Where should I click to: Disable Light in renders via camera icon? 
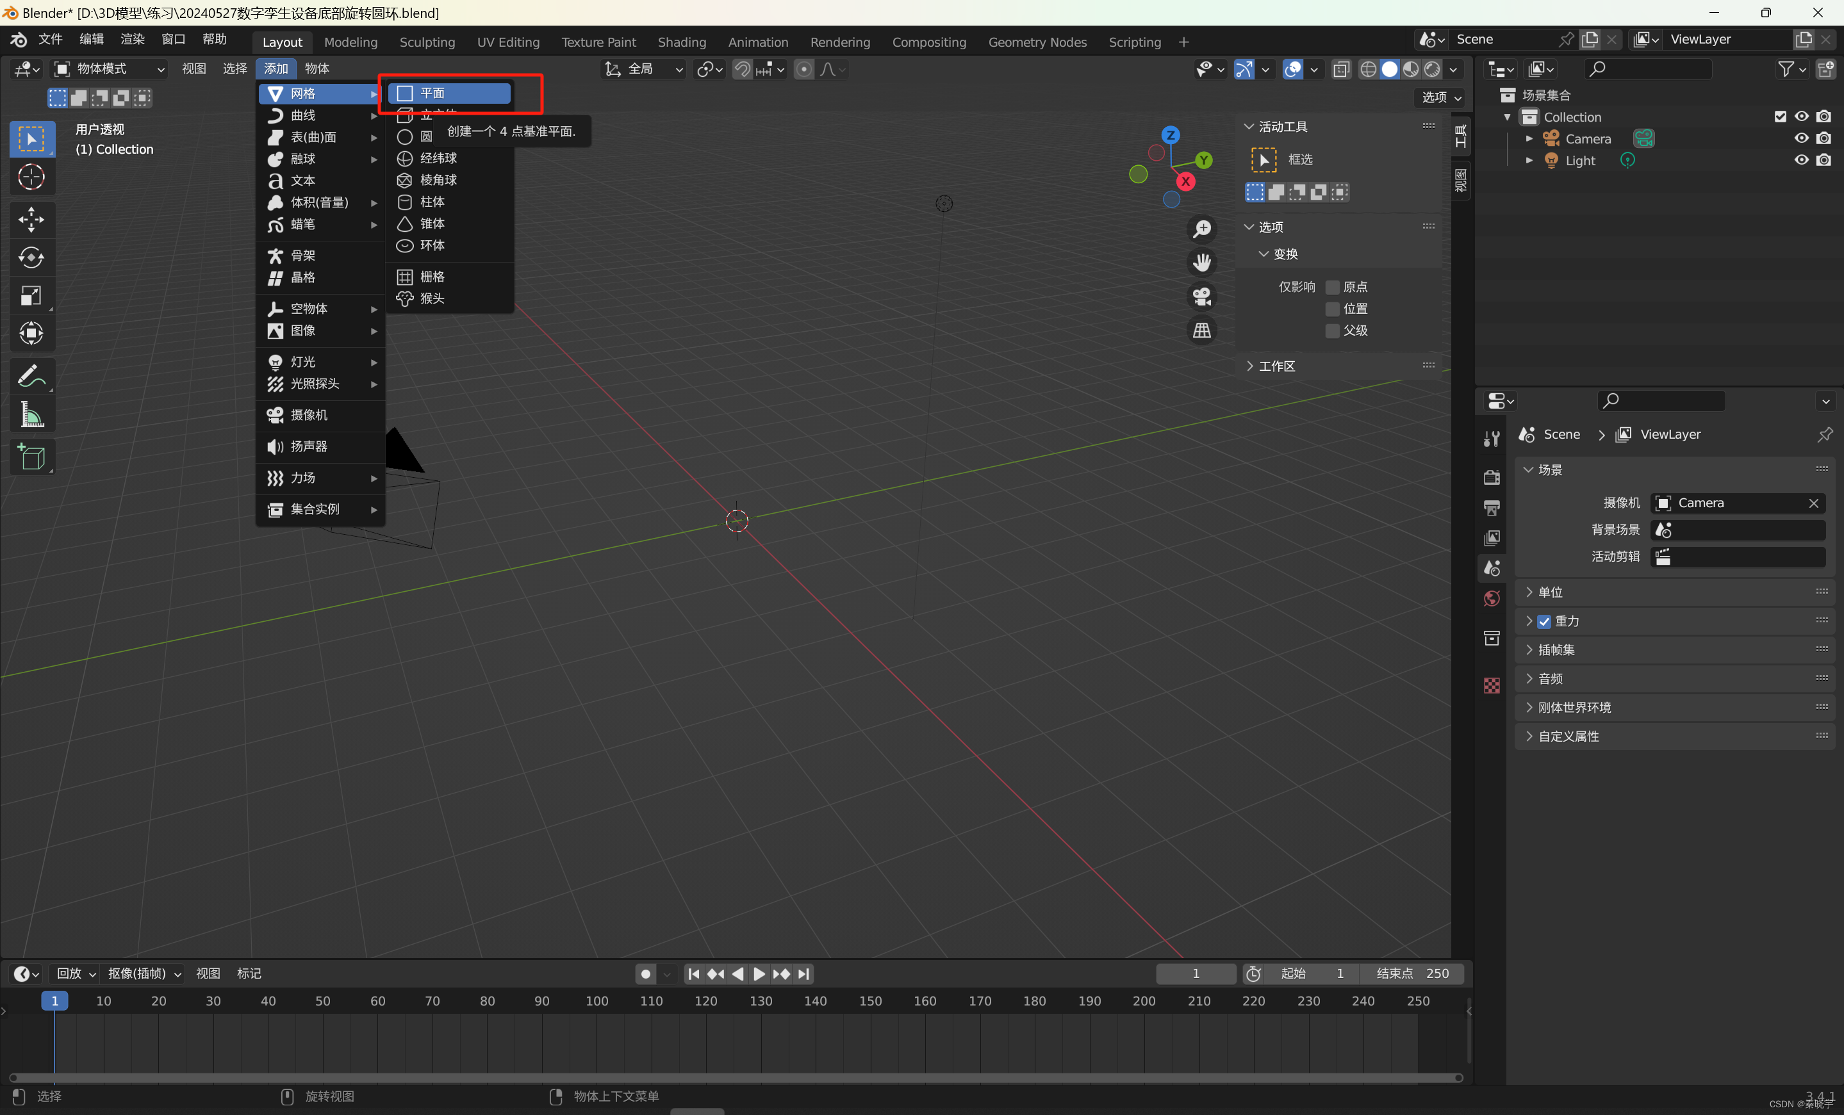pos(1823,160)
